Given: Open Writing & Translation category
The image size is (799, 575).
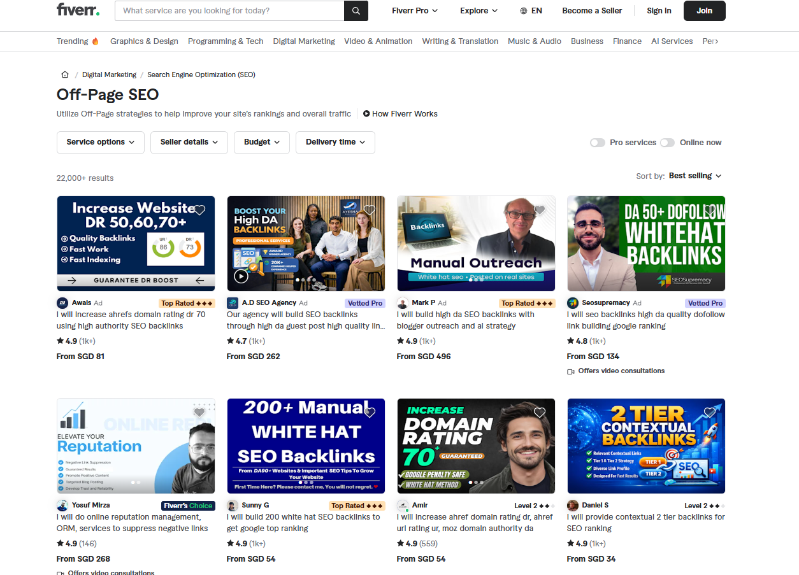Looking at the screenshot, I should coord(460,41).
